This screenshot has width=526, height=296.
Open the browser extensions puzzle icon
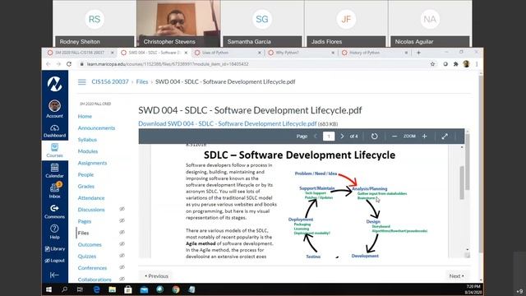[x=455, y=64]
